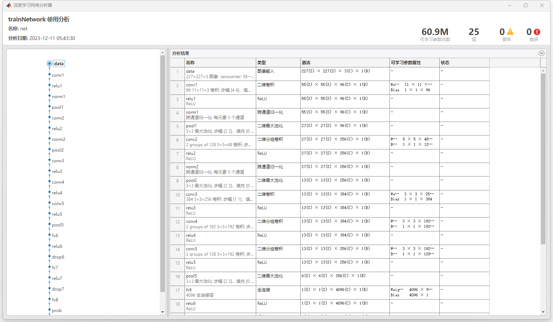Viewport: 553px width, 322px height.
Task: Select the relu4 node in graph
Action: pyautogui.click(x=57, y=193)
